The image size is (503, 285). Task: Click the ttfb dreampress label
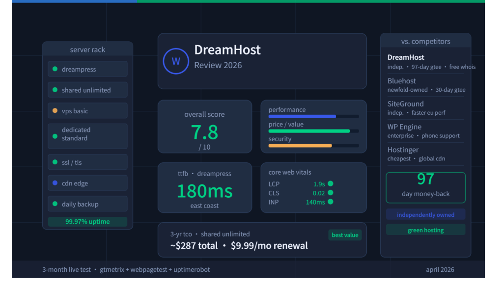204,174
